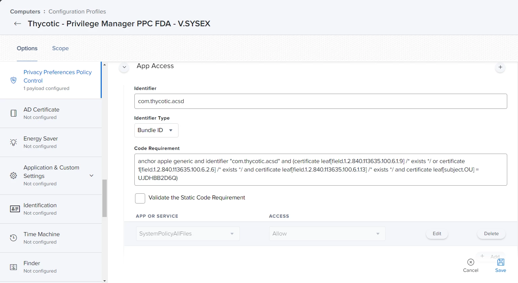Click the ACCESS column header
518x283 pixels.
(x=279, y=216)
